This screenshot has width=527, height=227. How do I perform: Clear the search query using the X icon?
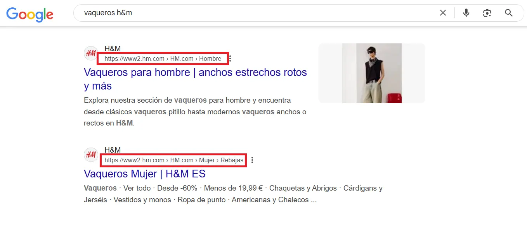[x=443, y=12]
